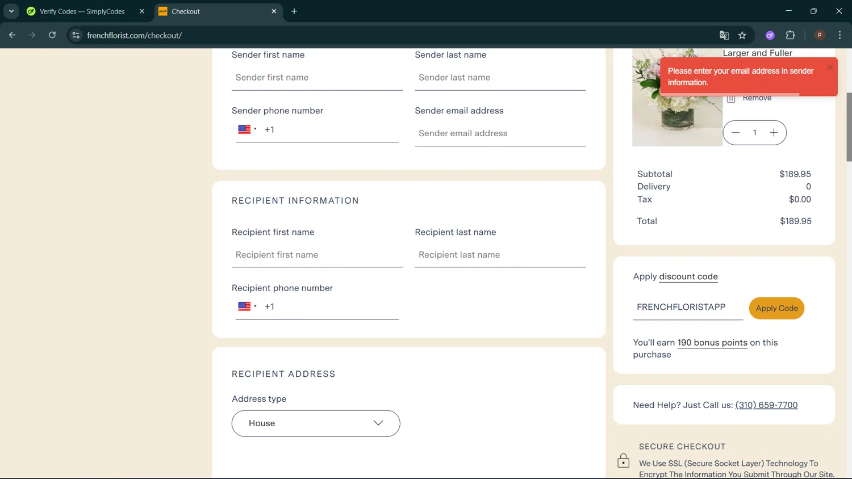Click the page vertical scrollbar
852x479 pixels.
click(849, 127)
